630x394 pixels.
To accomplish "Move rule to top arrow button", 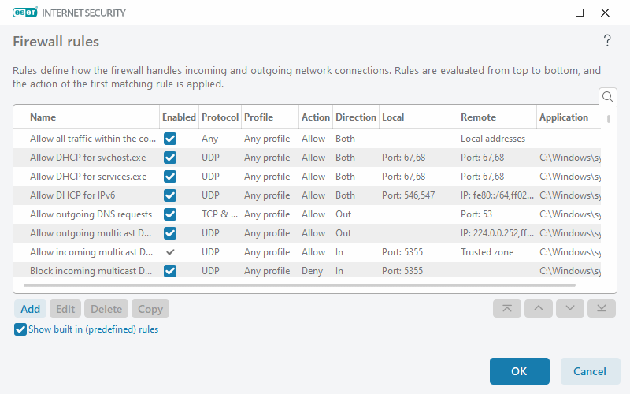I will pos(506,309).
